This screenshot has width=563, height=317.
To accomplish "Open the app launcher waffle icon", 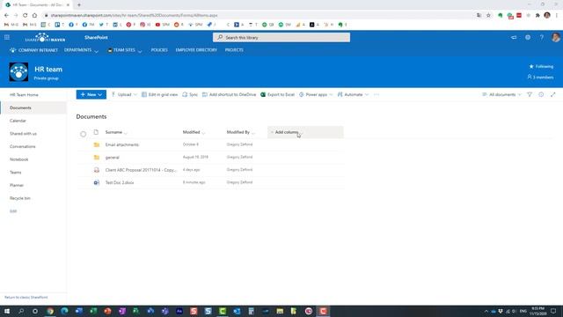I will [7, 37].
